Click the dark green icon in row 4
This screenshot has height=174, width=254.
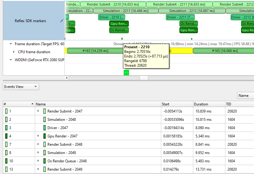6,136
